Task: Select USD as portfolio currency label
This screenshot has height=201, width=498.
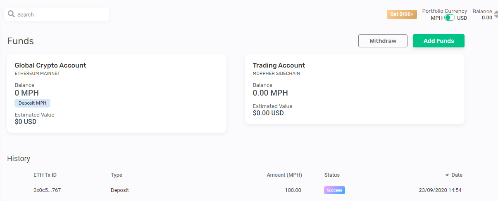Action: [x=462, y=18]
